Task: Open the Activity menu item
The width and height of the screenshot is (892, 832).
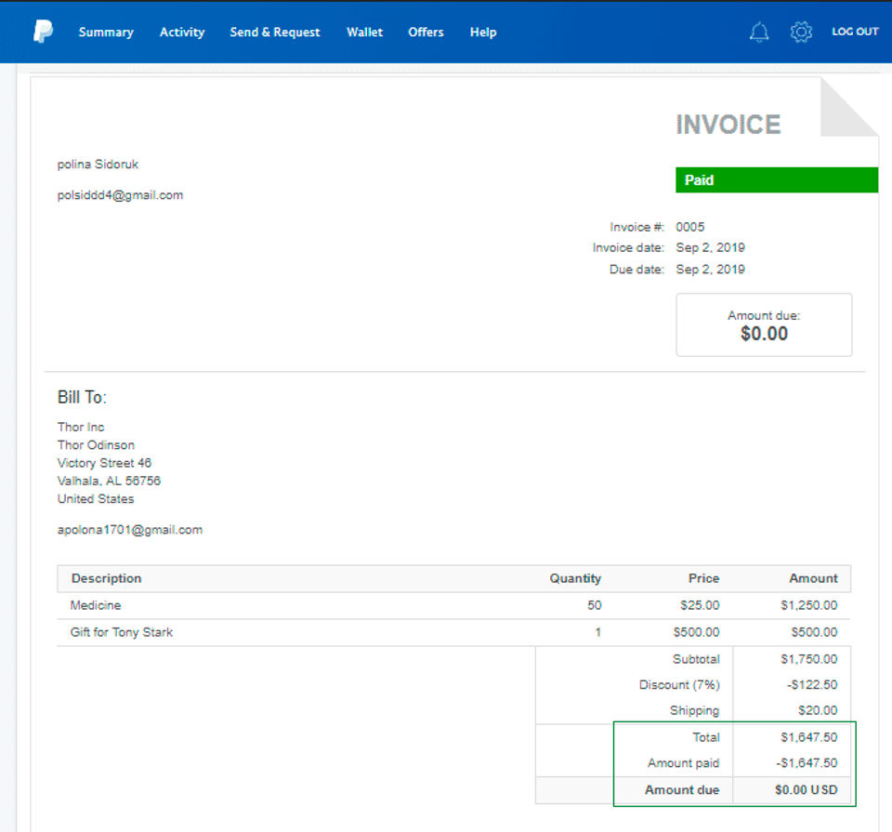Action: coord(182,33)
